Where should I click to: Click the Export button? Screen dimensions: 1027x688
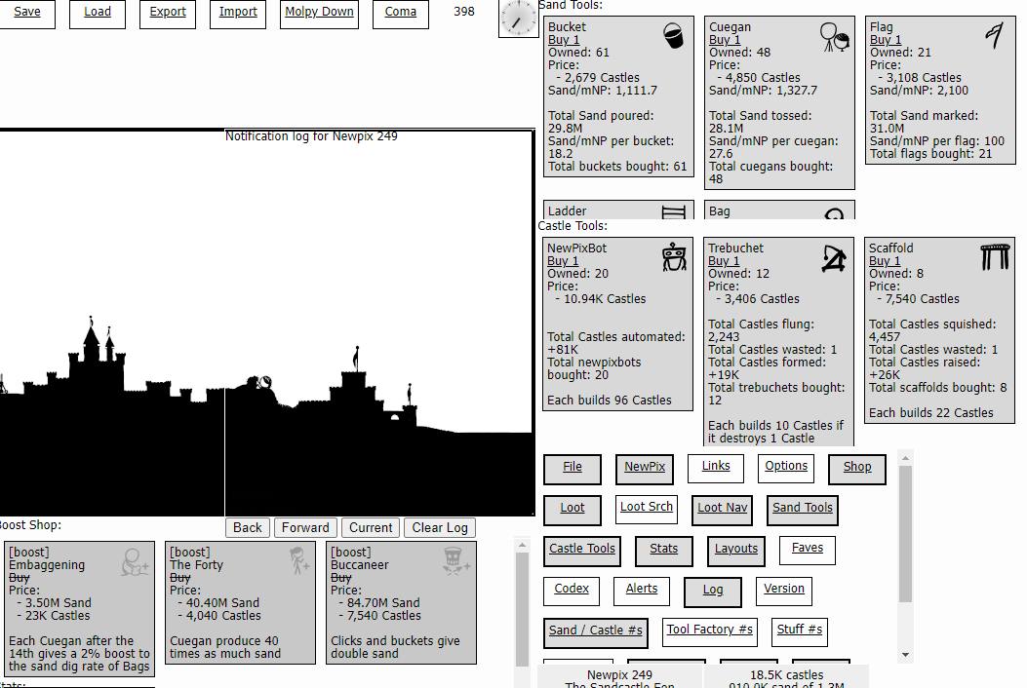(x=168, y=13)
